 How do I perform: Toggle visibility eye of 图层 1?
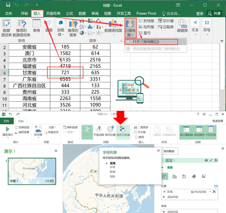[206, 160]
